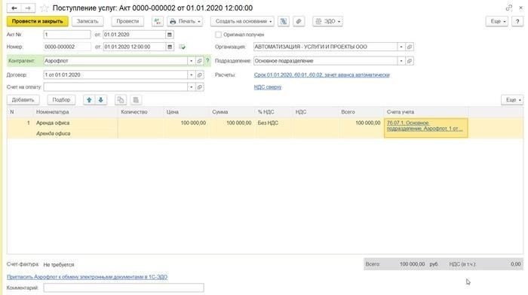
Task: Open the Договор dropdown arrow
Action: coord(192,75)
